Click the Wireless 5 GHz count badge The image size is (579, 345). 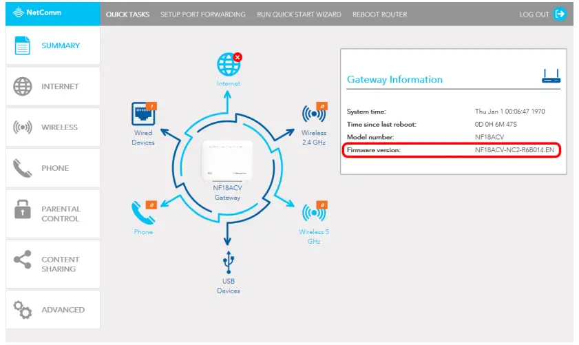pos(322,205)
